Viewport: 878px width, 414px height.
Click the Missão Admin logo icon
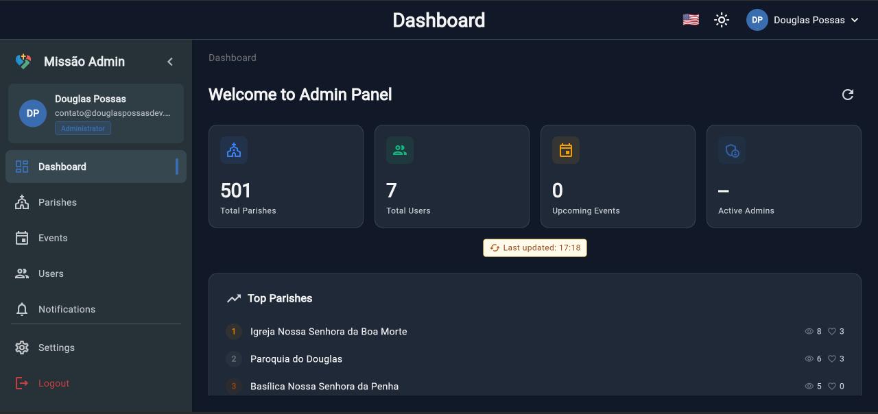[22, 61]
